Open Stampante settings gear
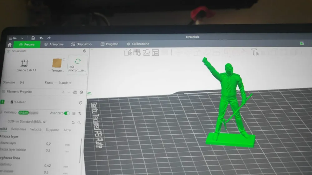This screenshot has height=175, width=312. click(85, 51)
